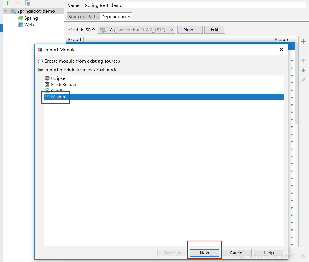Click the Spring leaf icon
The height and width of the screenshot is (262, 309).
coord(21,18)
